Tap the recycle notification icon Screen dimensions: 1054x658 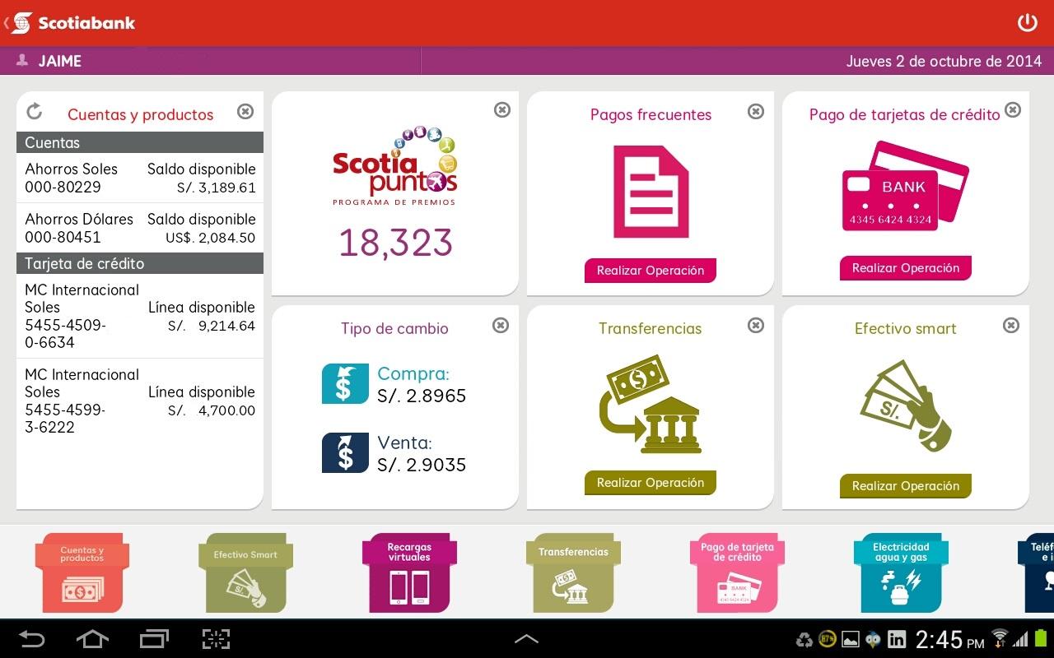[804, 639]
